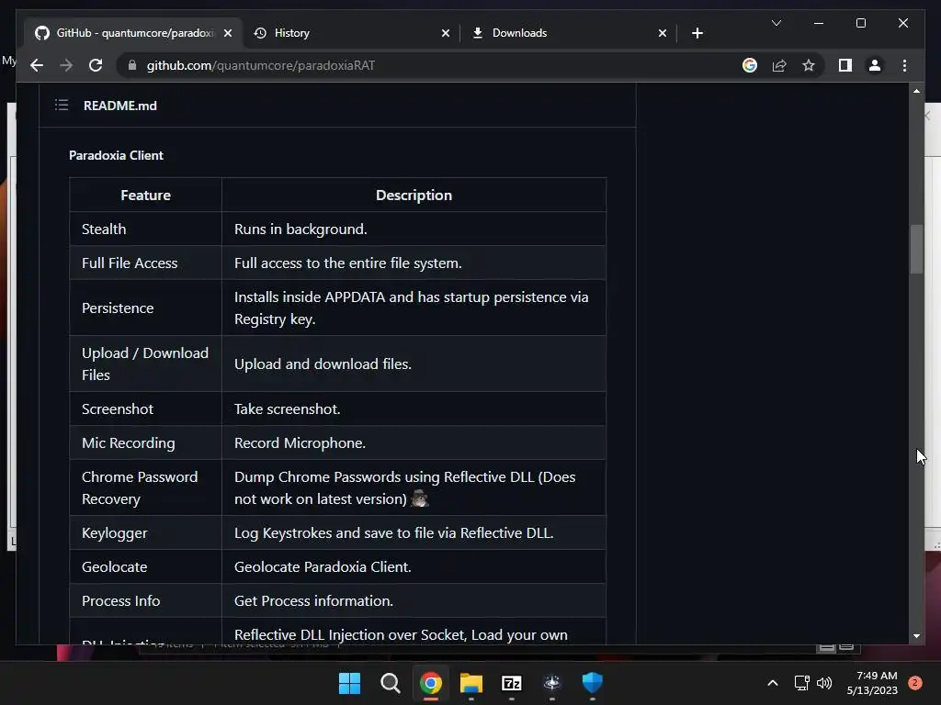
Task: Click 'Geolocate Paradoxia Client.' description
Action: tap(323, 566)
